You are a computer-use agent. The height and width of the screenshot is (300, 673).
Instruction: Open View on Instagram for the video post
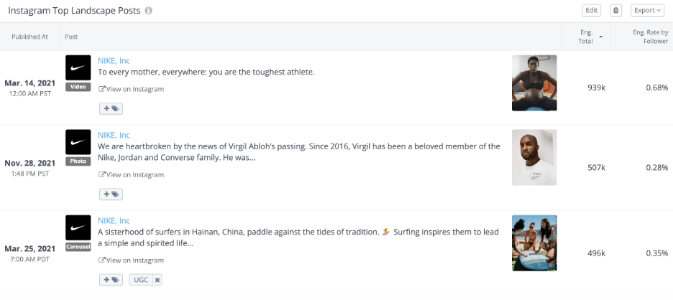click(x=132, y=89)
